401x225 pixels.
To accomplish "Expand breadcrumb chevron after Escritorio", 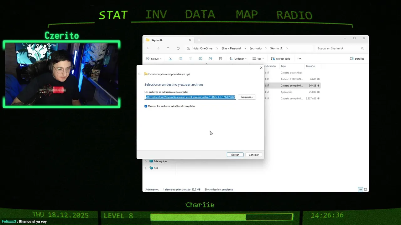I will [x=266, y=48].
